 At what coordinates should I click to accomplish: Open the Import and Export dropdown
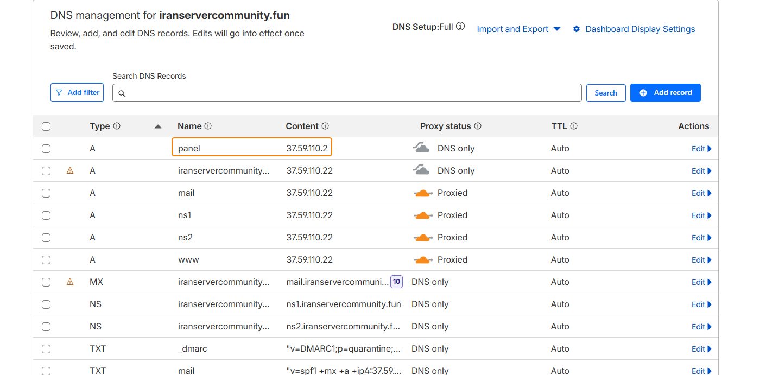[x=518, y=29]
